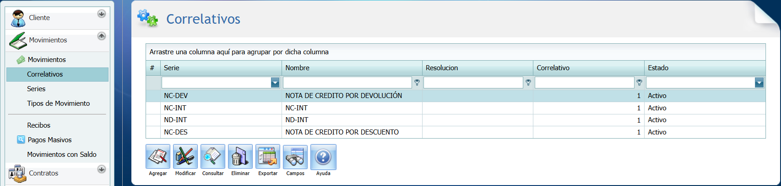Click the Cliente person icon
781x186 pixels.
pyautogui.click(x=18, y=18)
